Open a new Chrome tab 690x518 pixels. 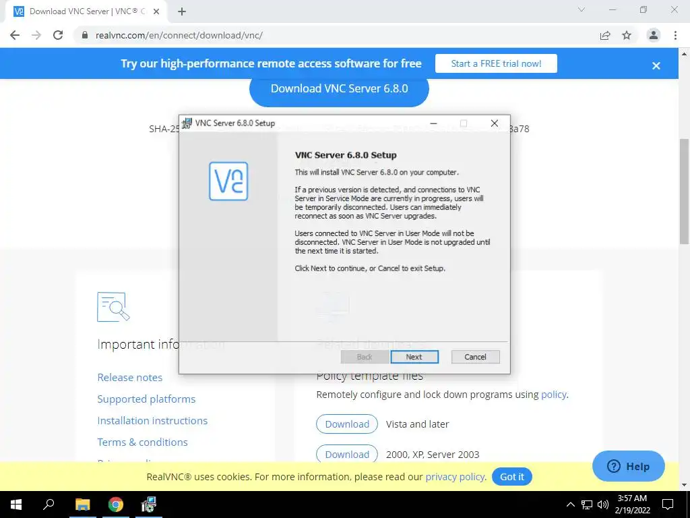(182, 11)
